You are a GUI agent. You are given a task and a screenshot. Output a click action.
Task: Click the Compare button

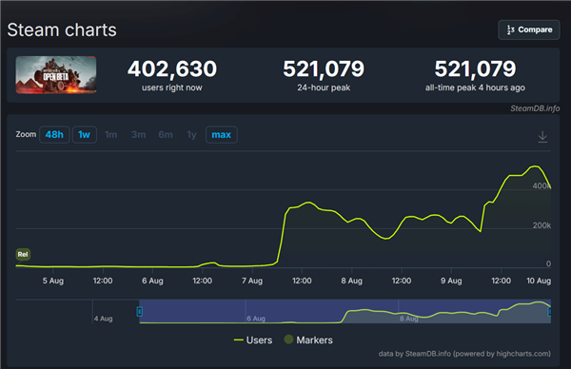529,29
